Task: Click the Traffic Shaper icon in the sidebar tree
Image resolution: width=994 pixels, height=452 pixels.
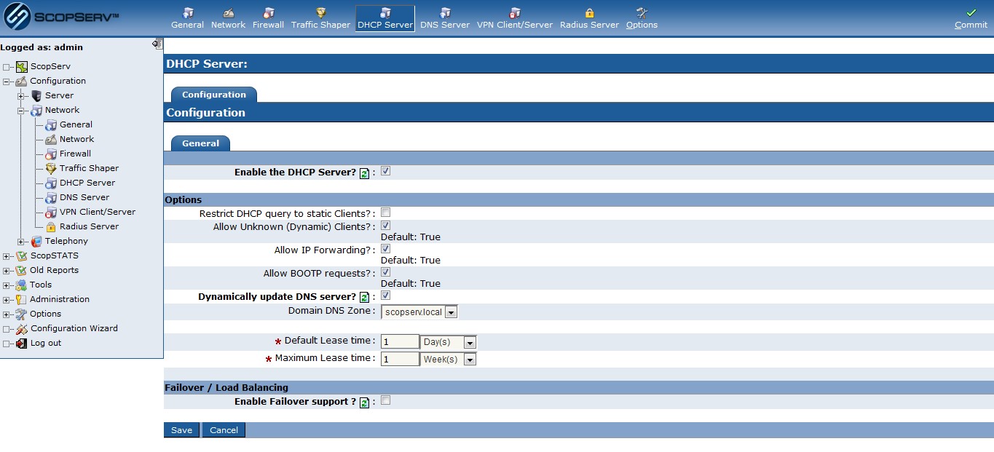Action: 51,168
